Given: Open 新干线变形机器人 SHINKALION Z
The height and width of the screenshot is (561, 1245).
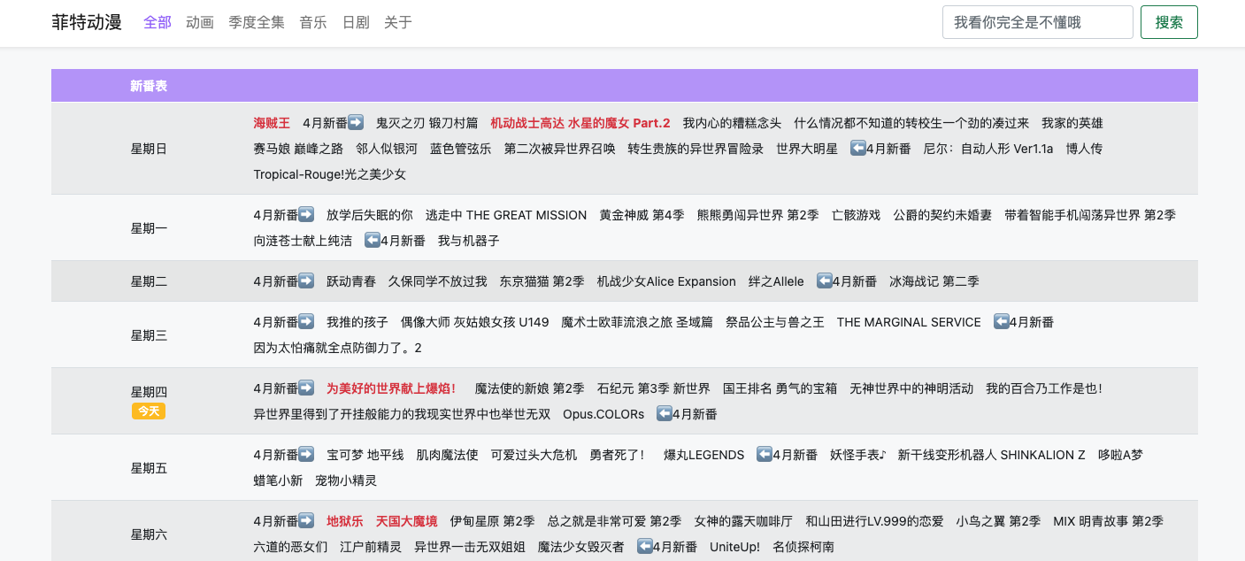Looking at the screenshot, I should pos(992,455).
